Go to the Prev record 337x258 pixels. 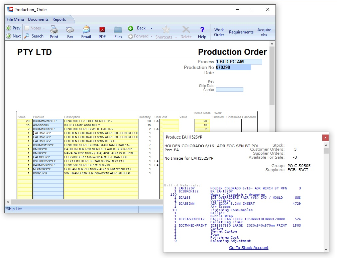[13, 28]
